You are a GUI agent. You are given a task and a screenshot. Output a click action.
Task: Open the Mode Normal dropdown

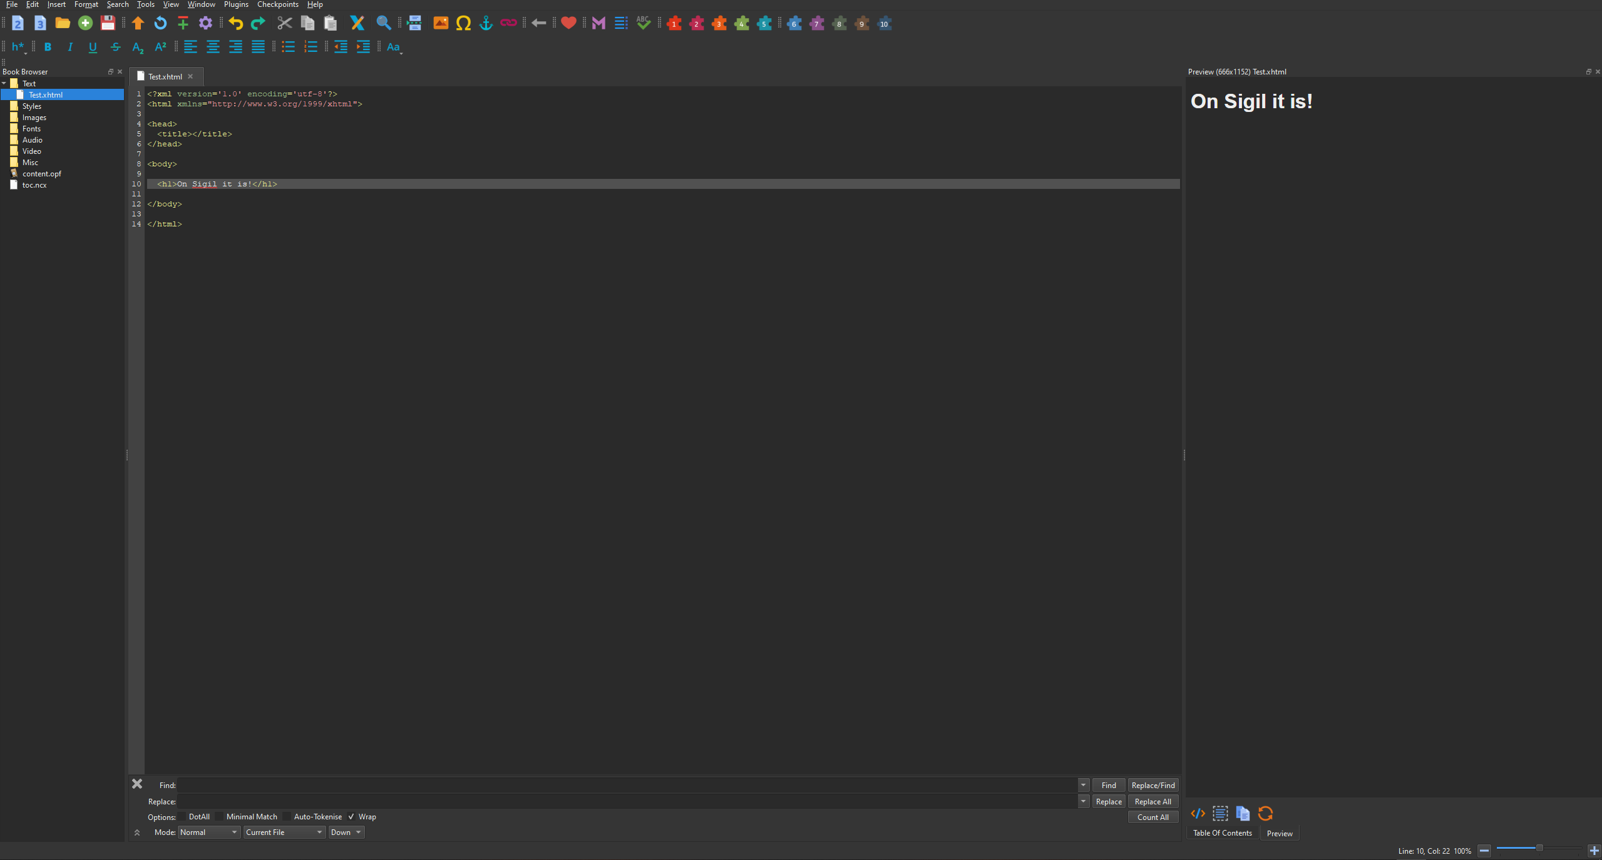[208, 832]
